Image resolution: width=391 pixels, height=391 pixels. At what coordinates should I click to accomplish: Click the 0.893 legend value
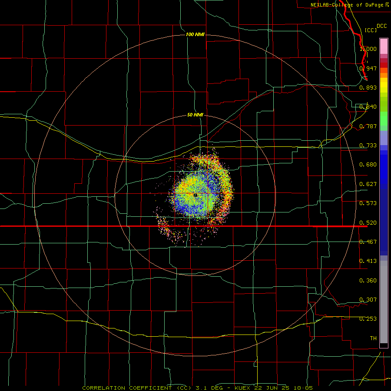pos(368,87)
